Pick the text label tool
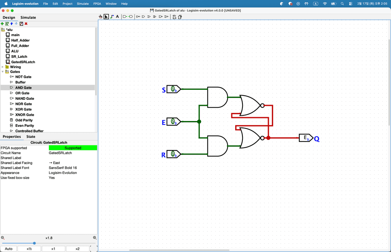Image resolution: width=391 pixels, height=252 pixels. [x=117, y=17]
